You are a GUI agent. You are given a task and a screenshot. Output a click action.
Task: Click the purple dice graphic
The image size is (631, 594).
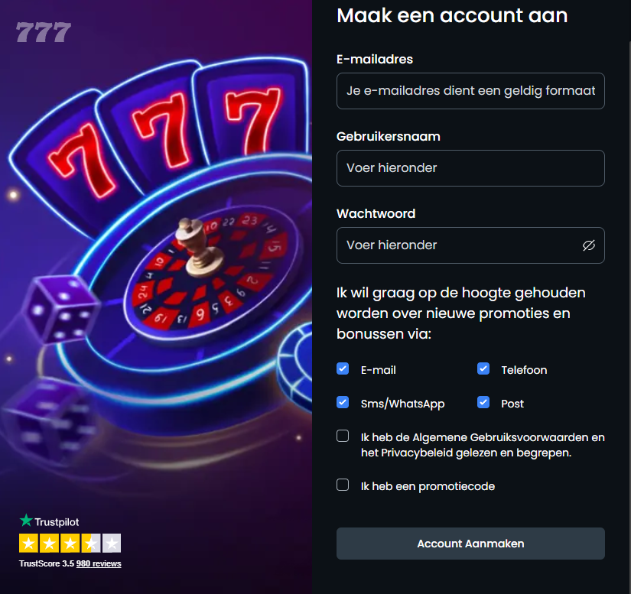60,310
